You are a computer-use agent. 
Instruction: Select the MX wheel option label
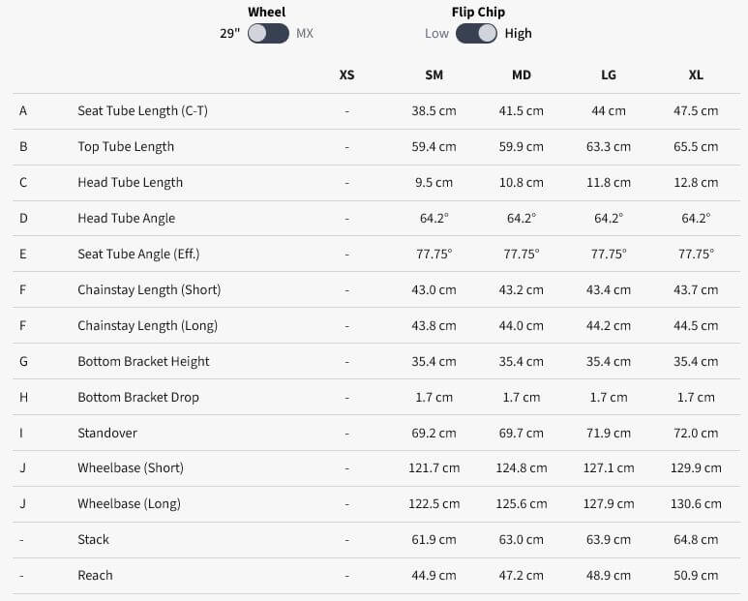(305, 34)
